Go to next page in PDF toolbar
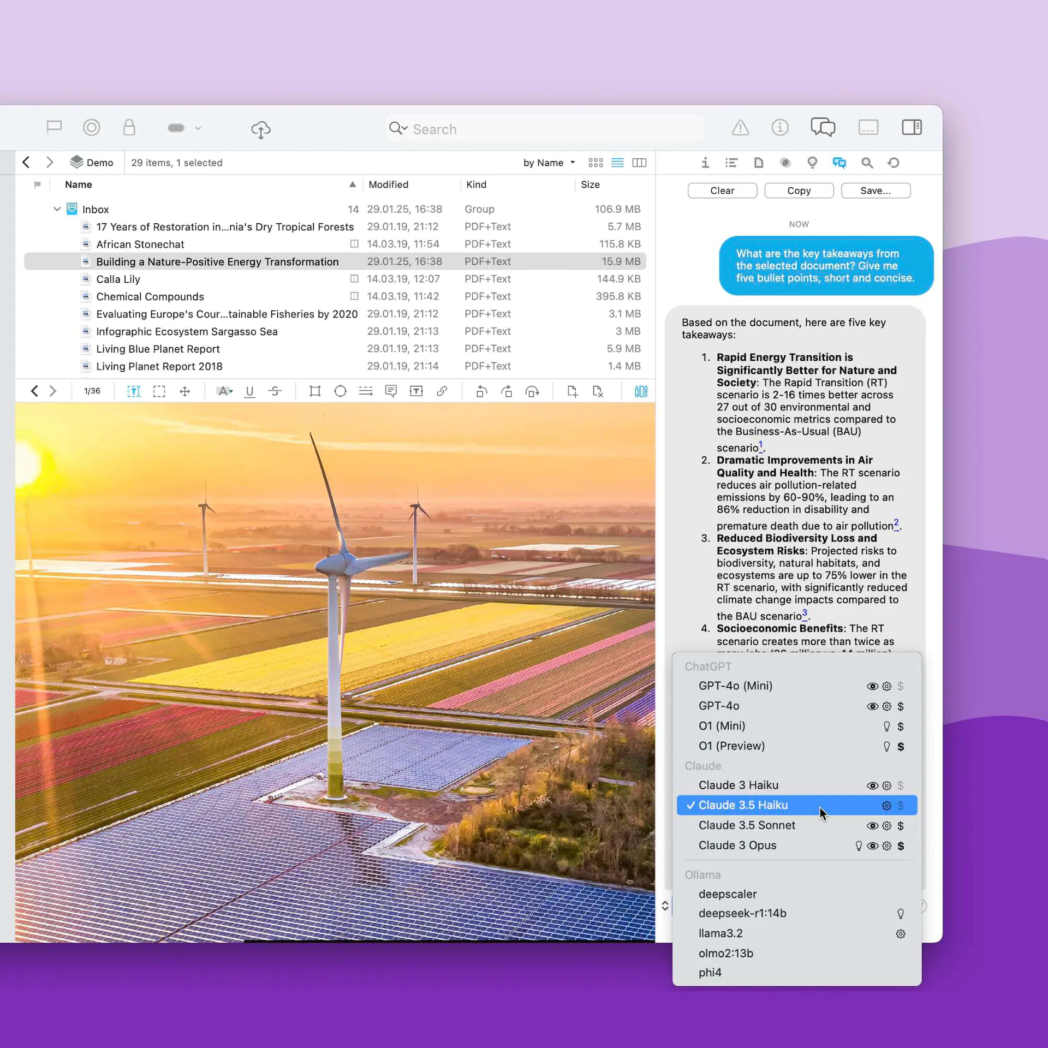The width and height of the screenshot is (1048, 1048). coord(53,391)
